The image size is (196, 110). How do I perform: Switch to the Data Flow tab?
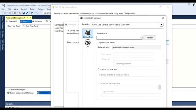click(x=26, y=21)
